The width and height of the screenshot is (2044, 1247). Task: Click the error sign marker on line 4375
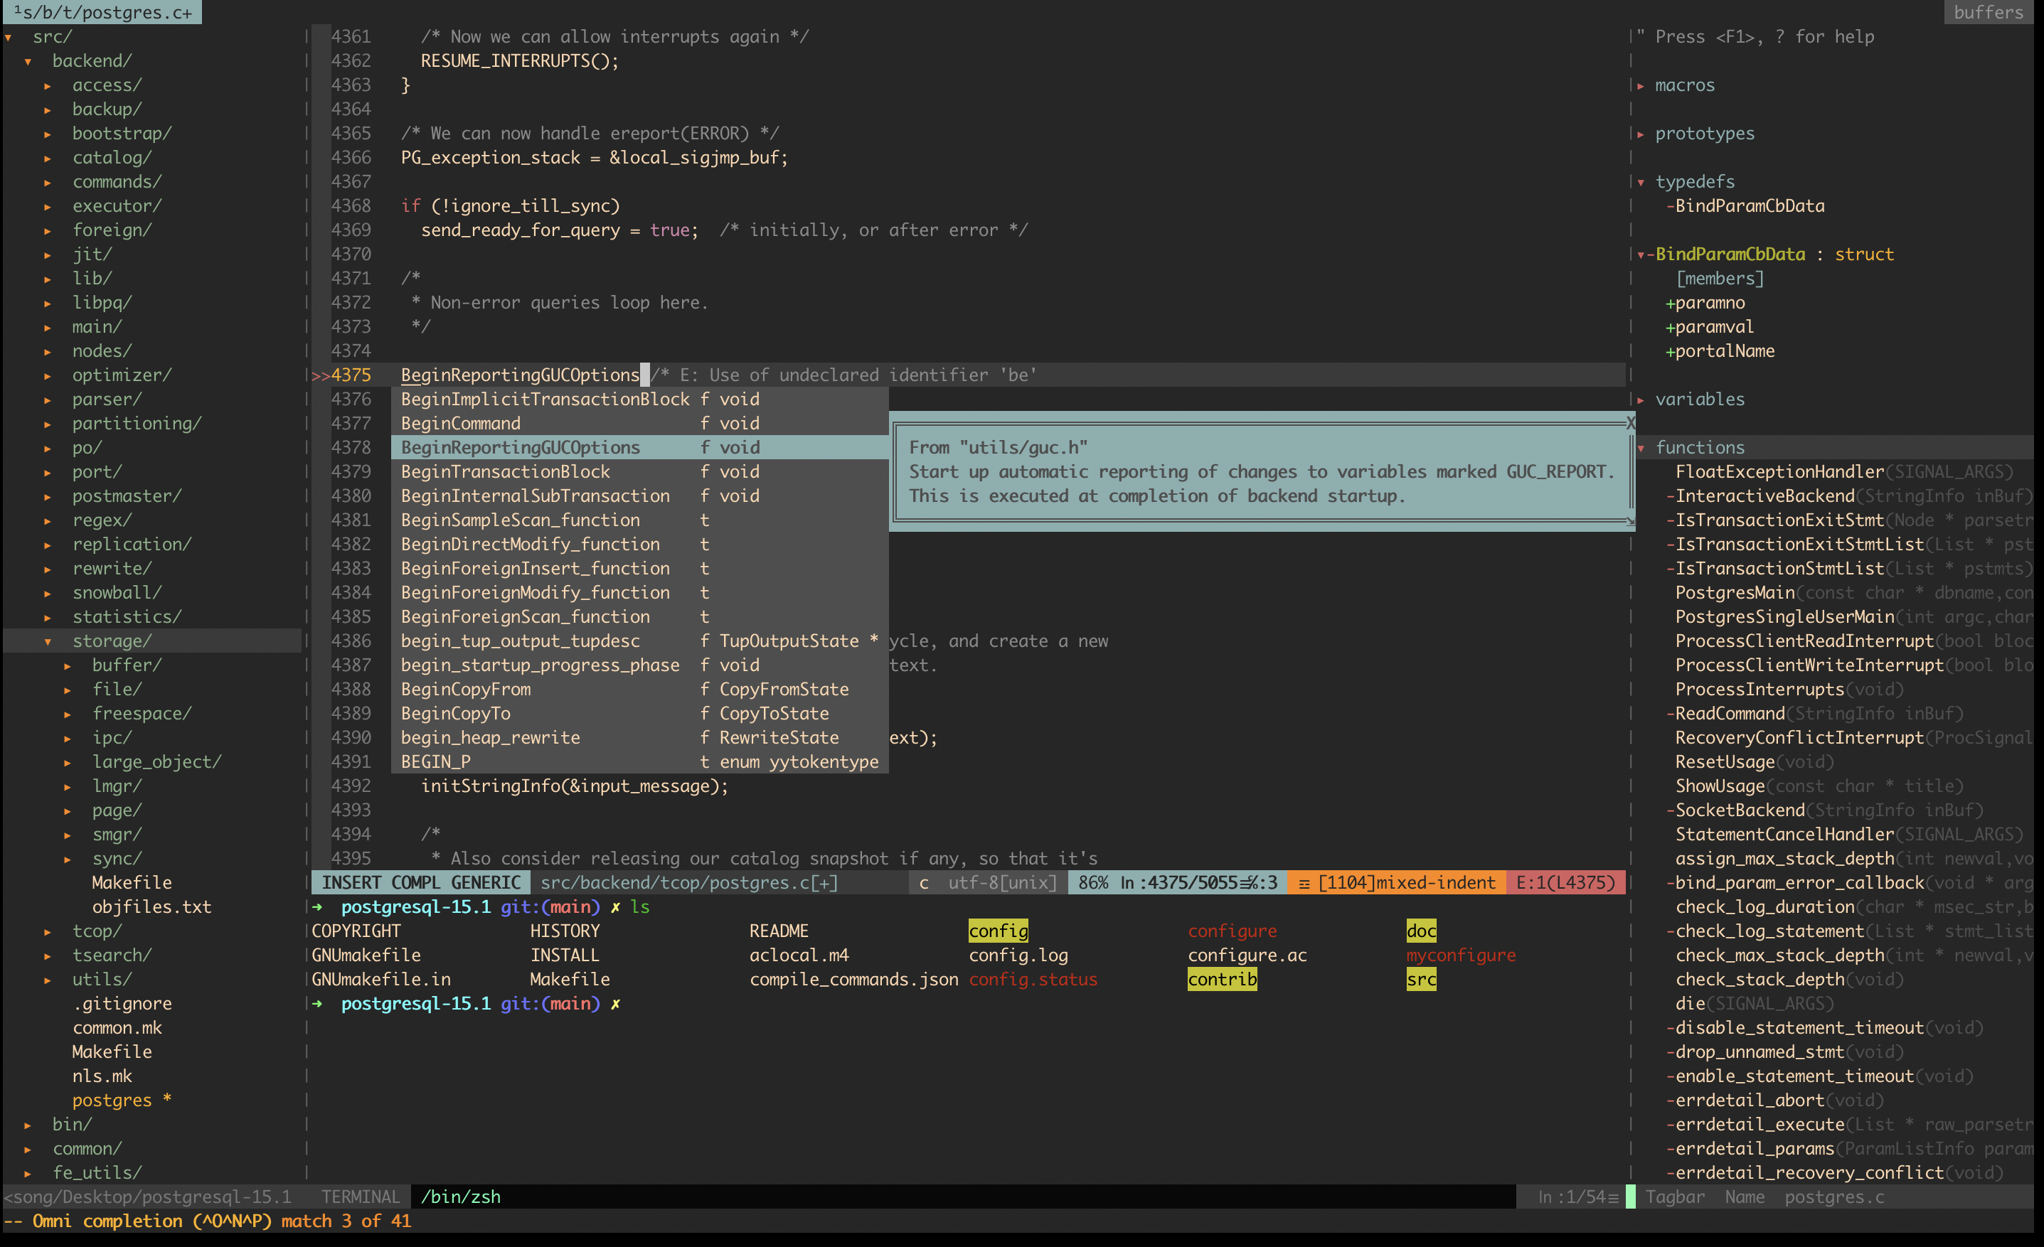320,375
